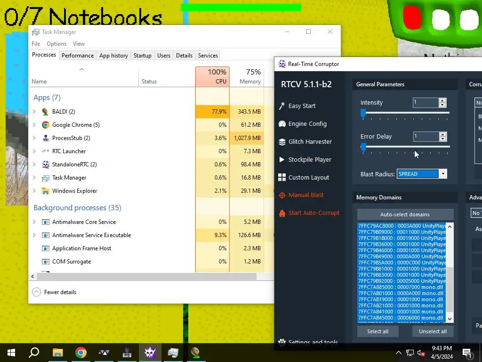The image size is (482, 362).
Task: Open Glitch Harvester stack icon
Action: click(282, 141)
